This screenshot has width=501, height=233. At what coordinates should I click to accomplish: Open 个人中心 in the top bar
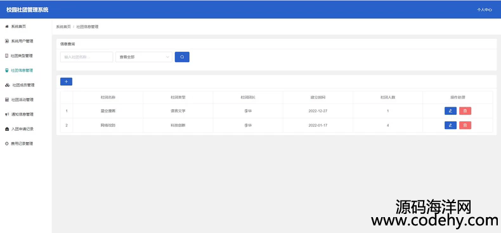pyautogui.click(x=485, y=10)
